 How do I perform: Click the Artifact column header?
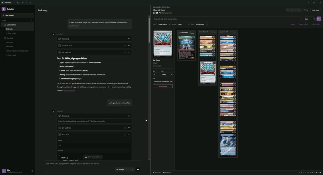point(207,32)
